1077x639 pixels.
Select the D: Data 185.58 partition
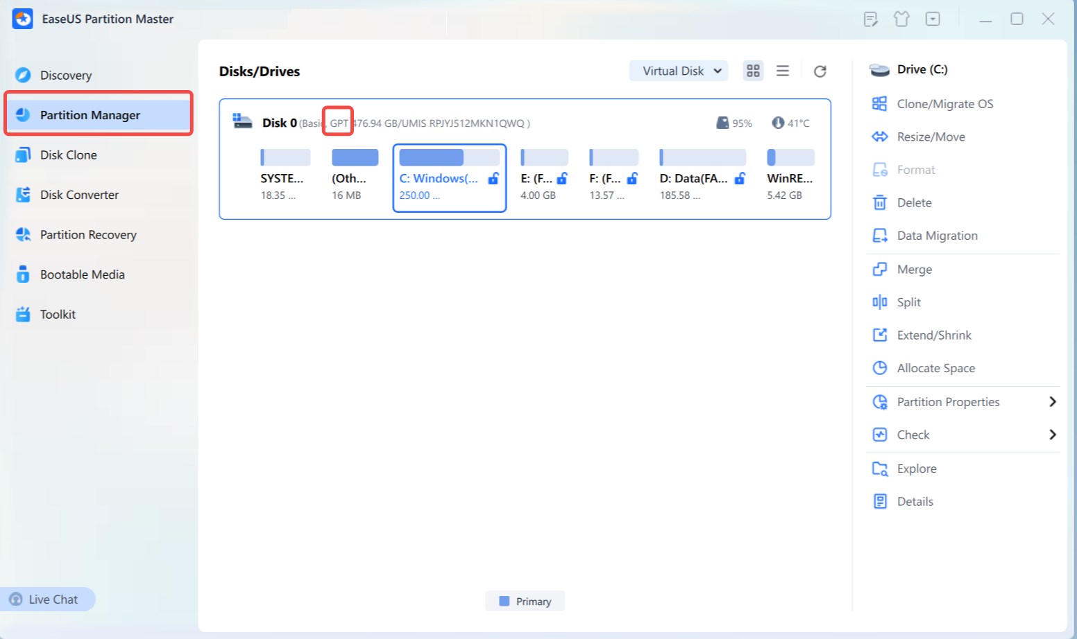pos(702,177)
